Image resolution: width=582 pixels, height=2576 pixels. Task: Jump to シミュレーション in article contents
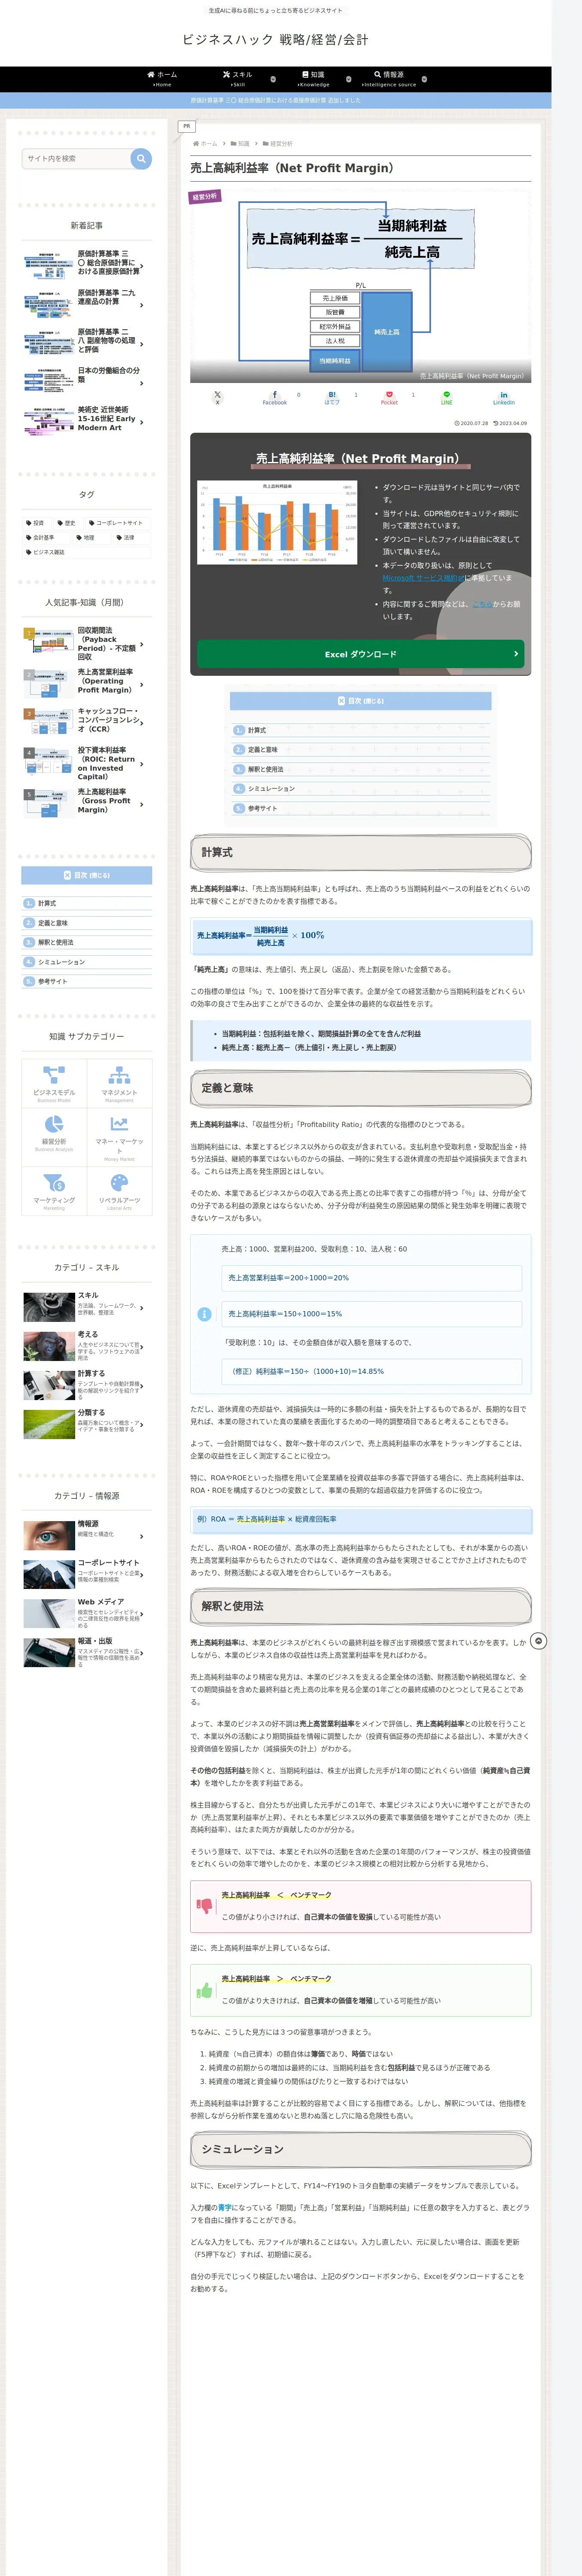point(271,789)
